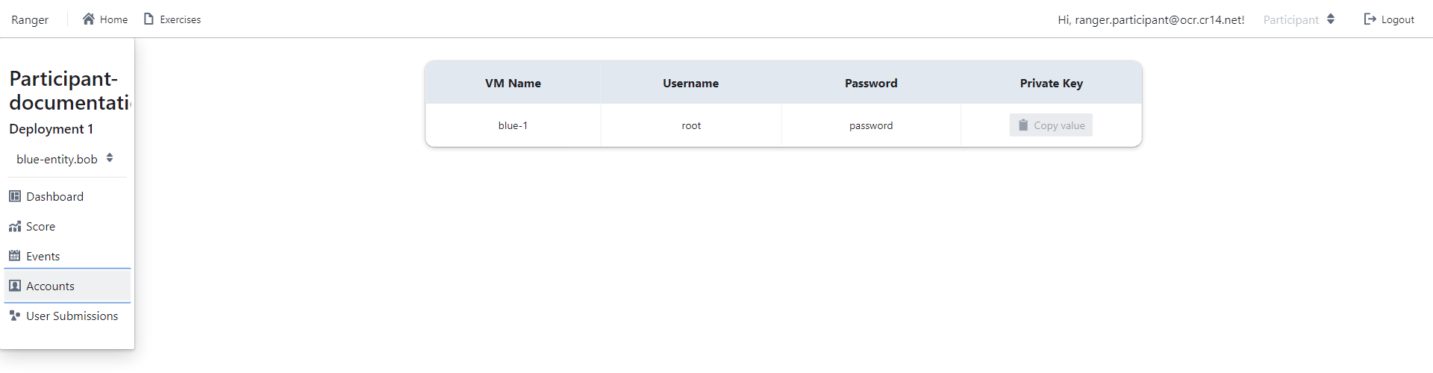Image resolution: width=1433 pixels, height=373 pixels.
Task: Click the VM Name column header
Action: [x=513, y=83]
